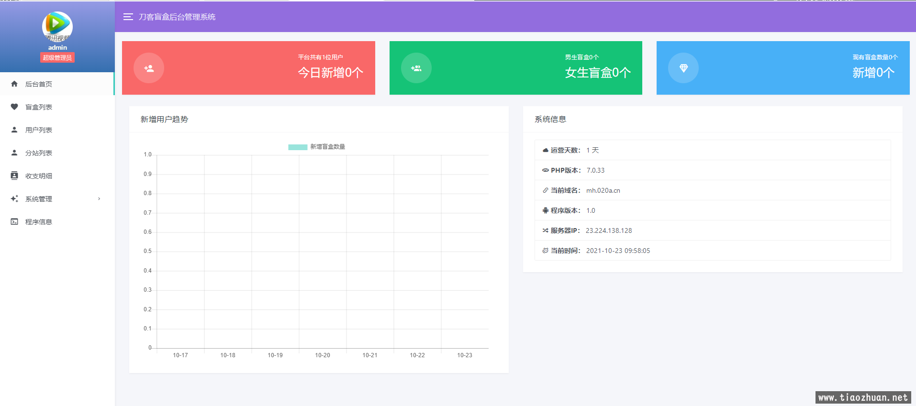Toggle the hamburger sidebar menu icon
This screenshot has height=406, width=916.
pyautogui.click(x=128, y=17)
